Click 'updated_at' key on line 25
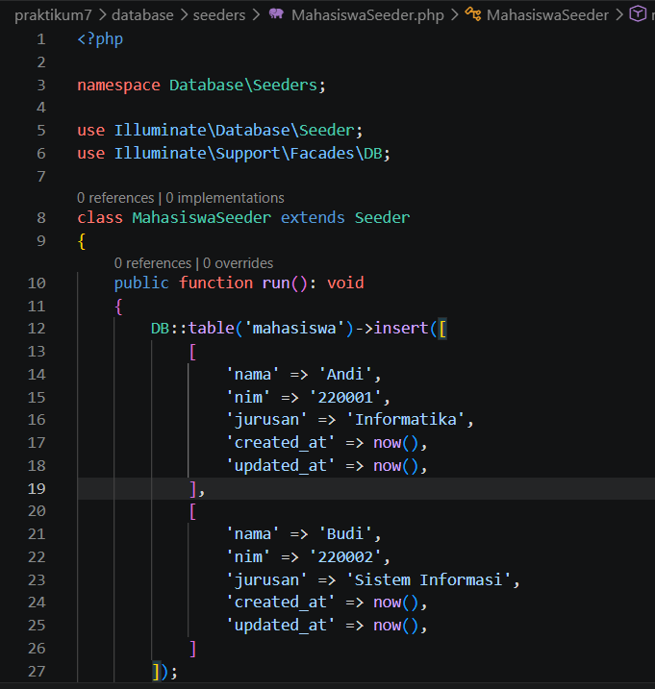This screenshot has height=689, width=655. click(280, 626)
